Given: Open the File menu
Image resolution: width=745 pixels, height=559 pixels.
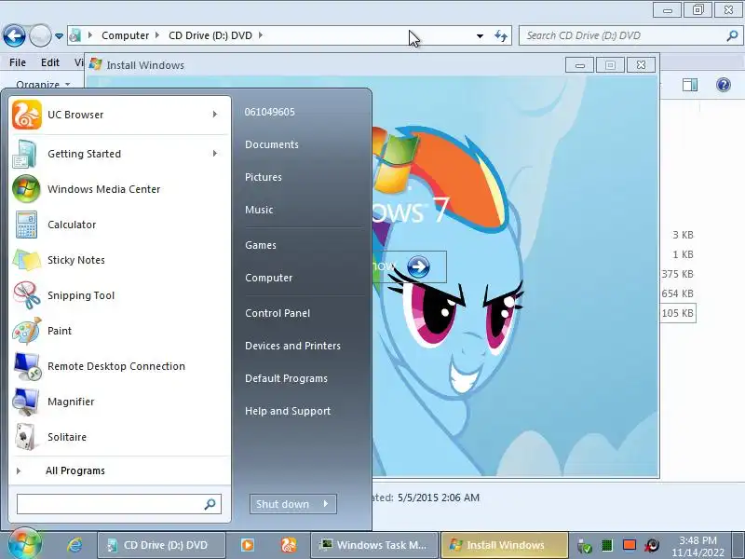Looking at the screenshot, I should (x=18, y=62).
